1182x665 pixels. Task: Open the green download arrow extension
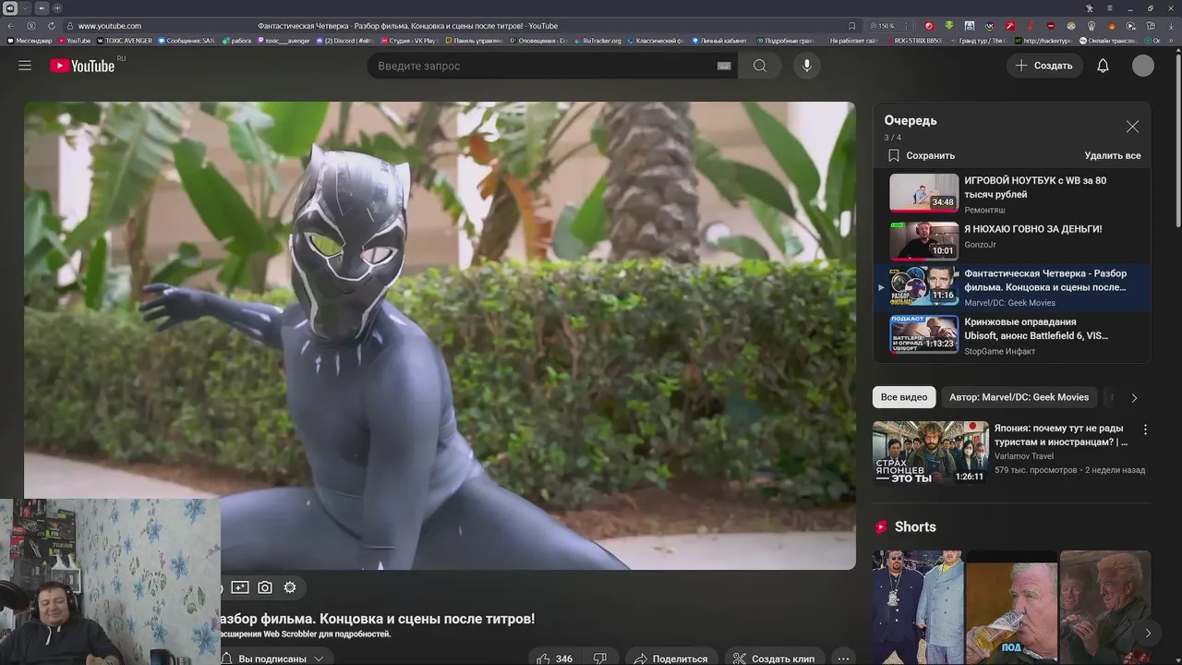point(949,26)
